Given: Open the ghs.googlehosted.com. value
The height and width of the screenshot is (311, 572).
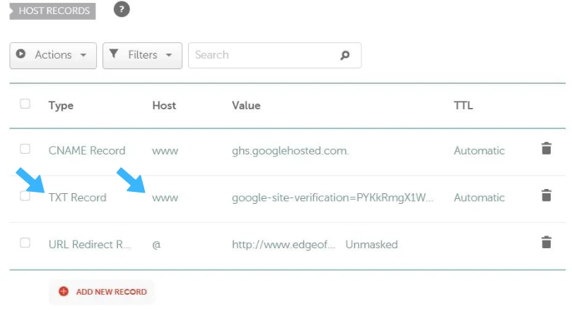Looking at the screenshot, I should 290,151.
